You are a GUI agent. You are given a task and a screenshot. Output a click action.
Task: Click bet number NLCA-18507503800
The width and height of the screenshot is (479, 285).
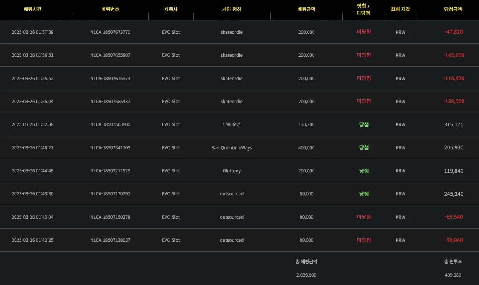[x=110, y=124]
